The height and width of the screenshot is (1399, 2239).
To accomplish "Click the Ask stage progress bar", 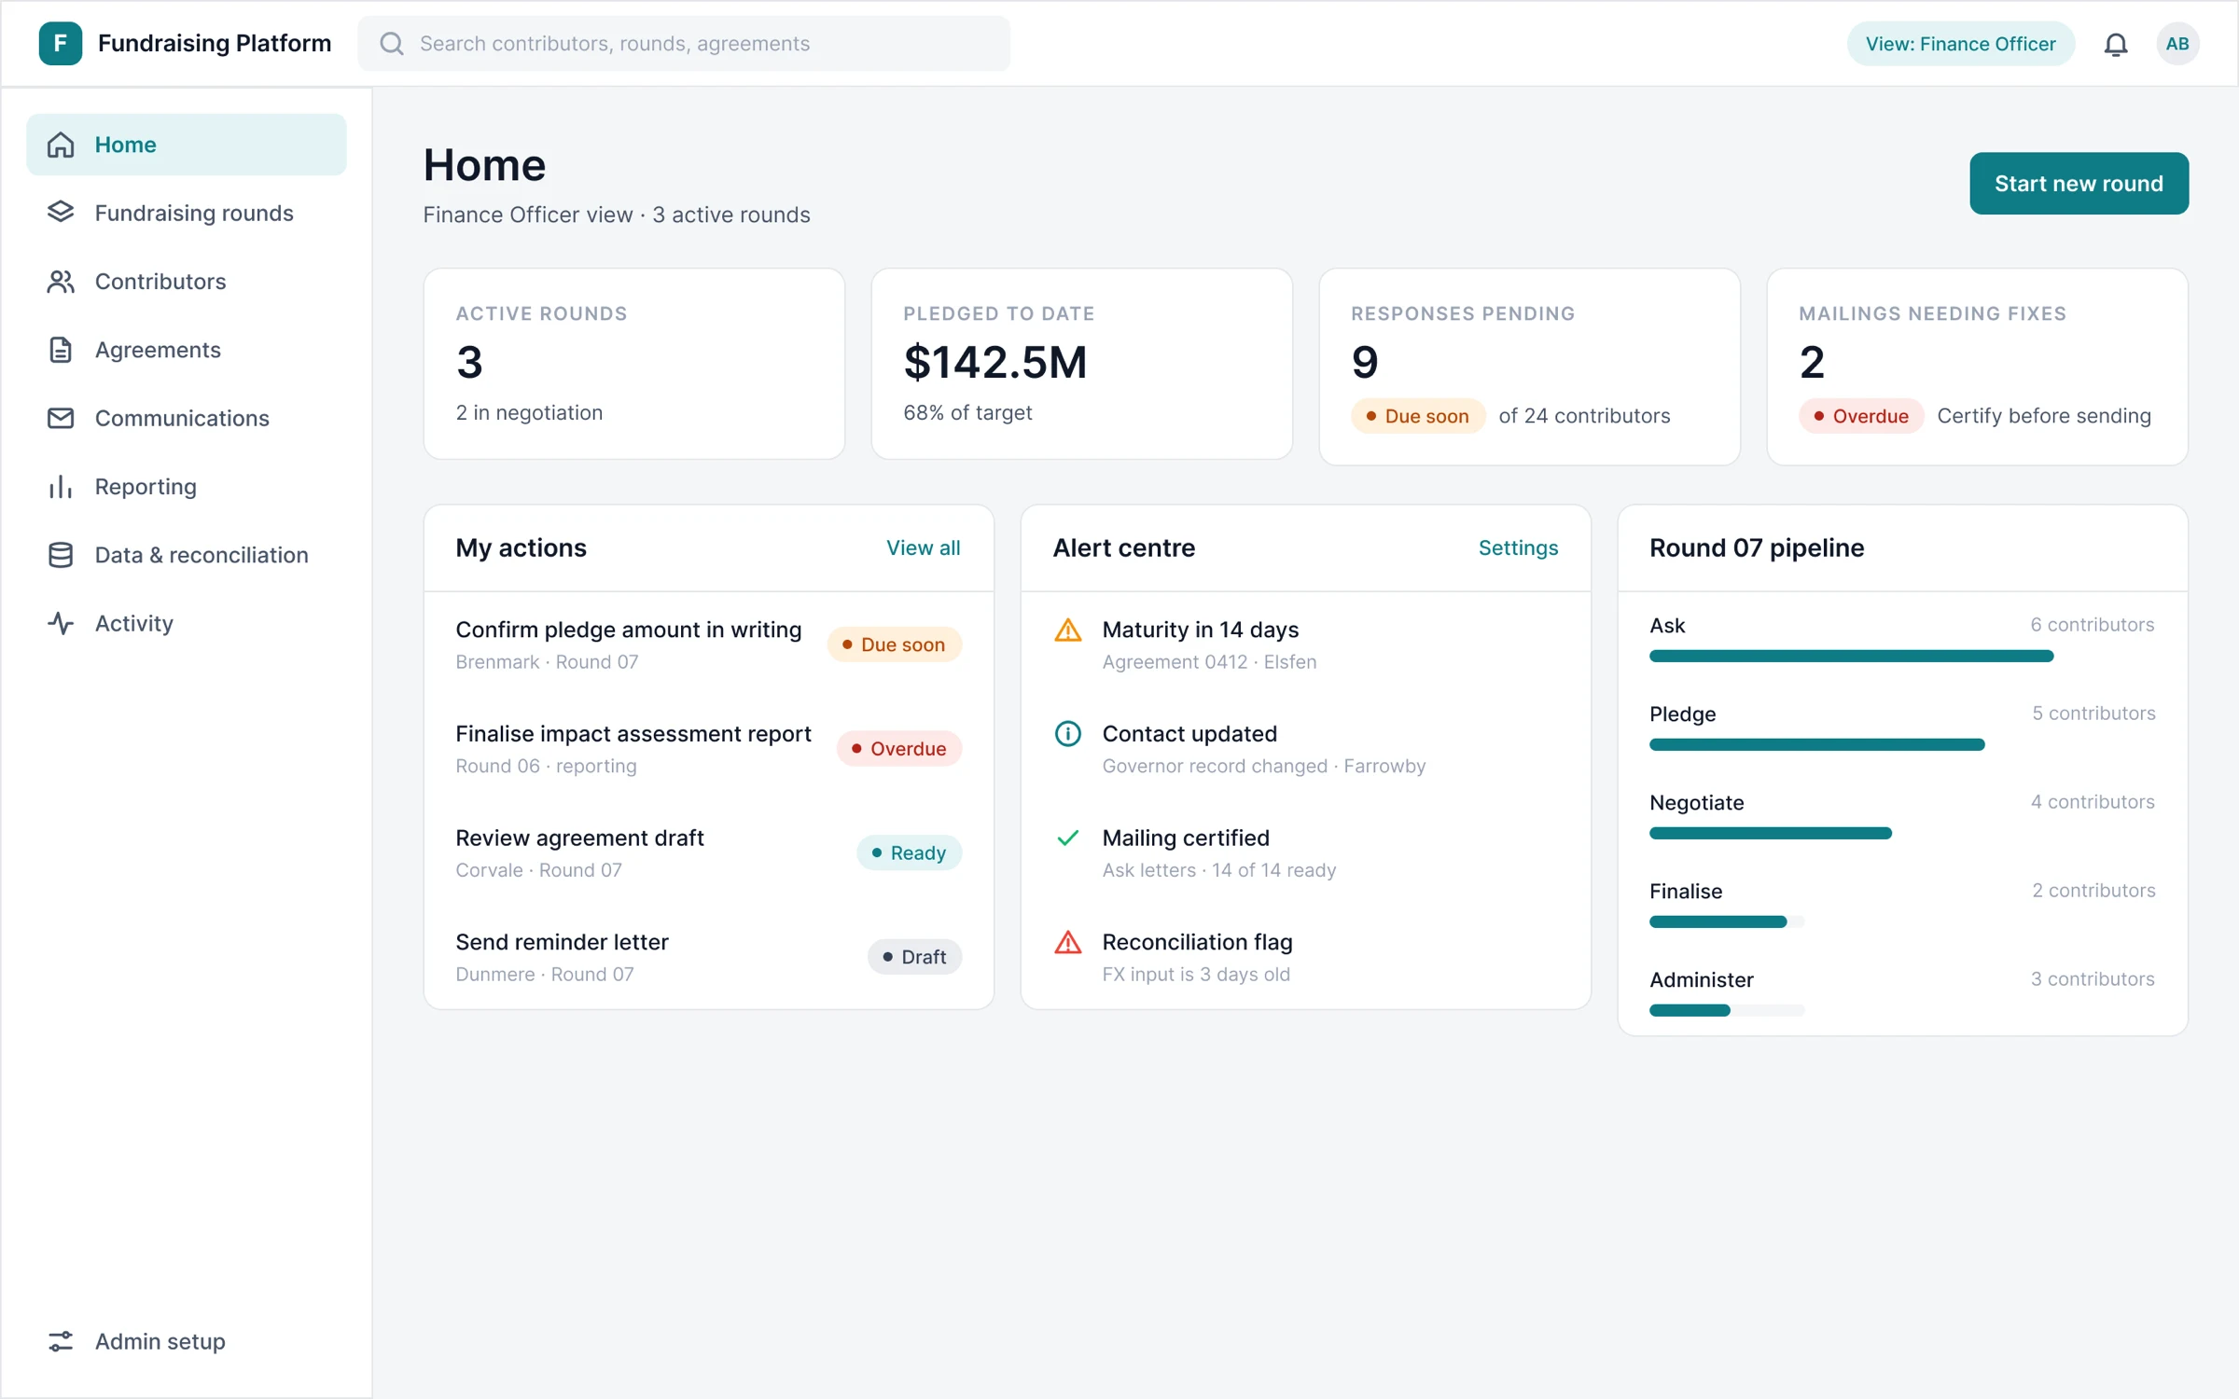I will (x=1851, y=657).
